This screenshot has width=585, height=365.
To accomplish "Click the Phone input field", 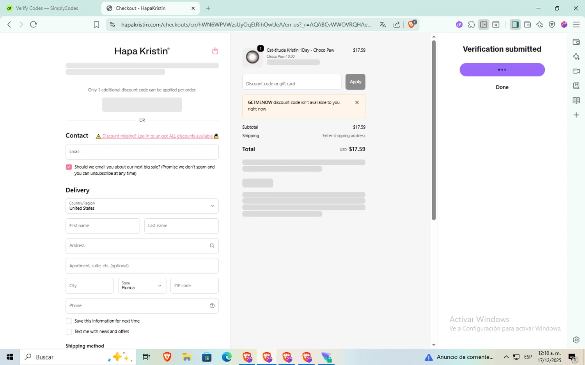I will coord(142,306).
